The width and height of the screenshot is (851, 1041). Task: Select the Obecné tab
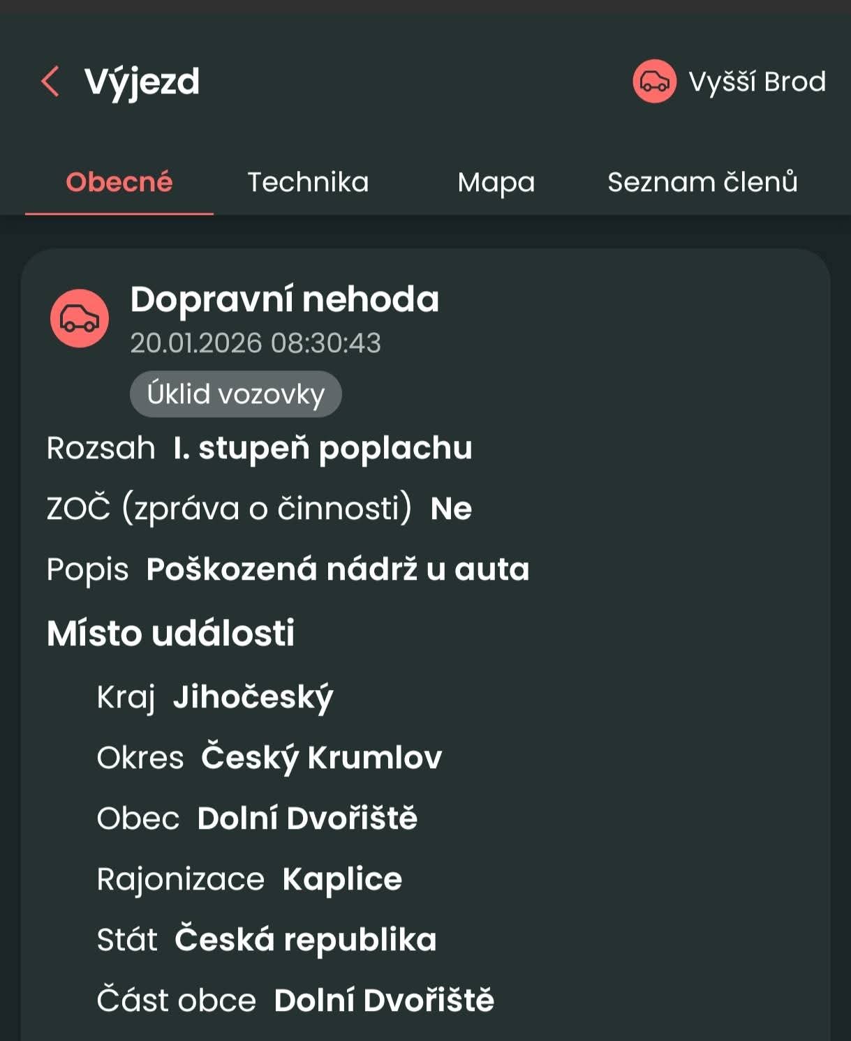click(x=119, y=182)
